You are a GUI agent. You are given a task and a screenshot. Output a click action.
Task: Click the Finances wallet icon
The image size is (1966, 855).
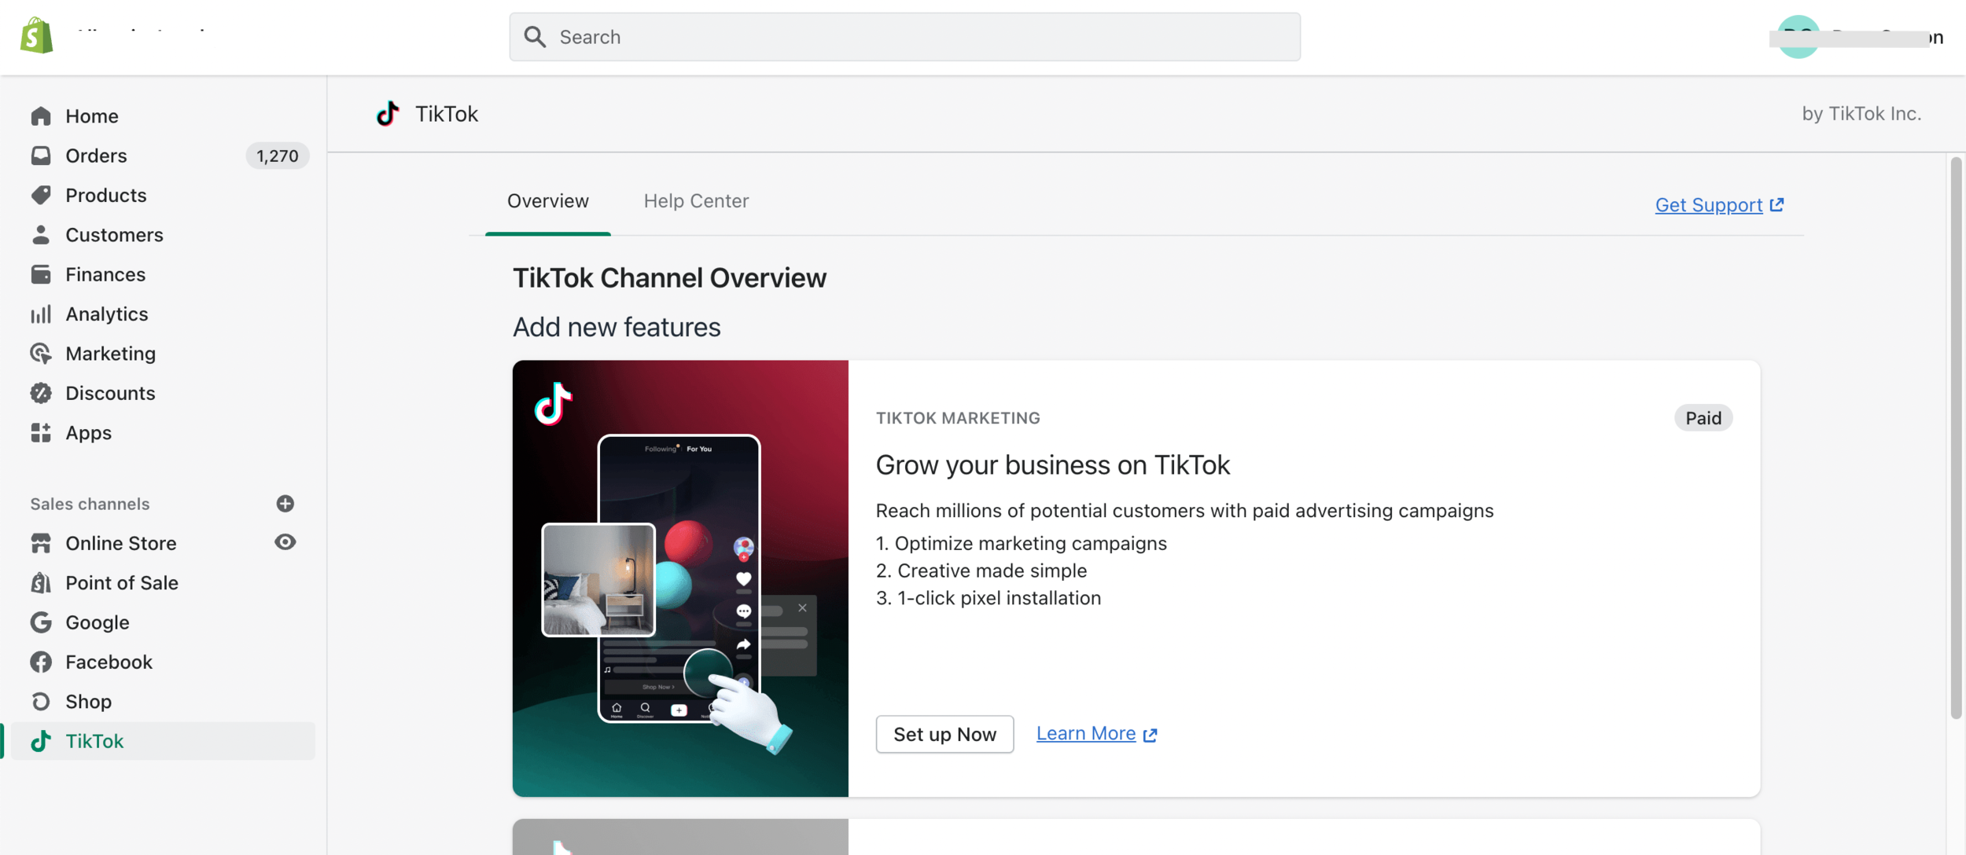point(41,274)
